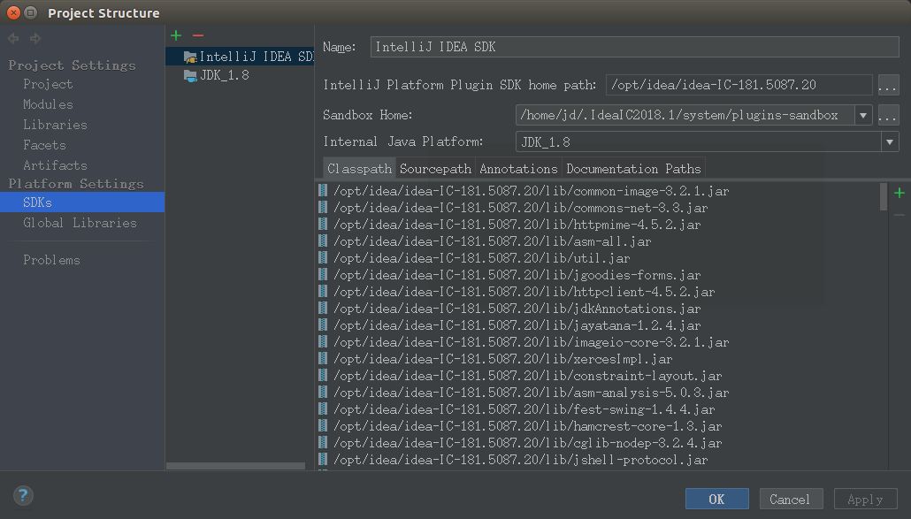Click jar icon of jgoodies-forms.jar

coord(323,275)
